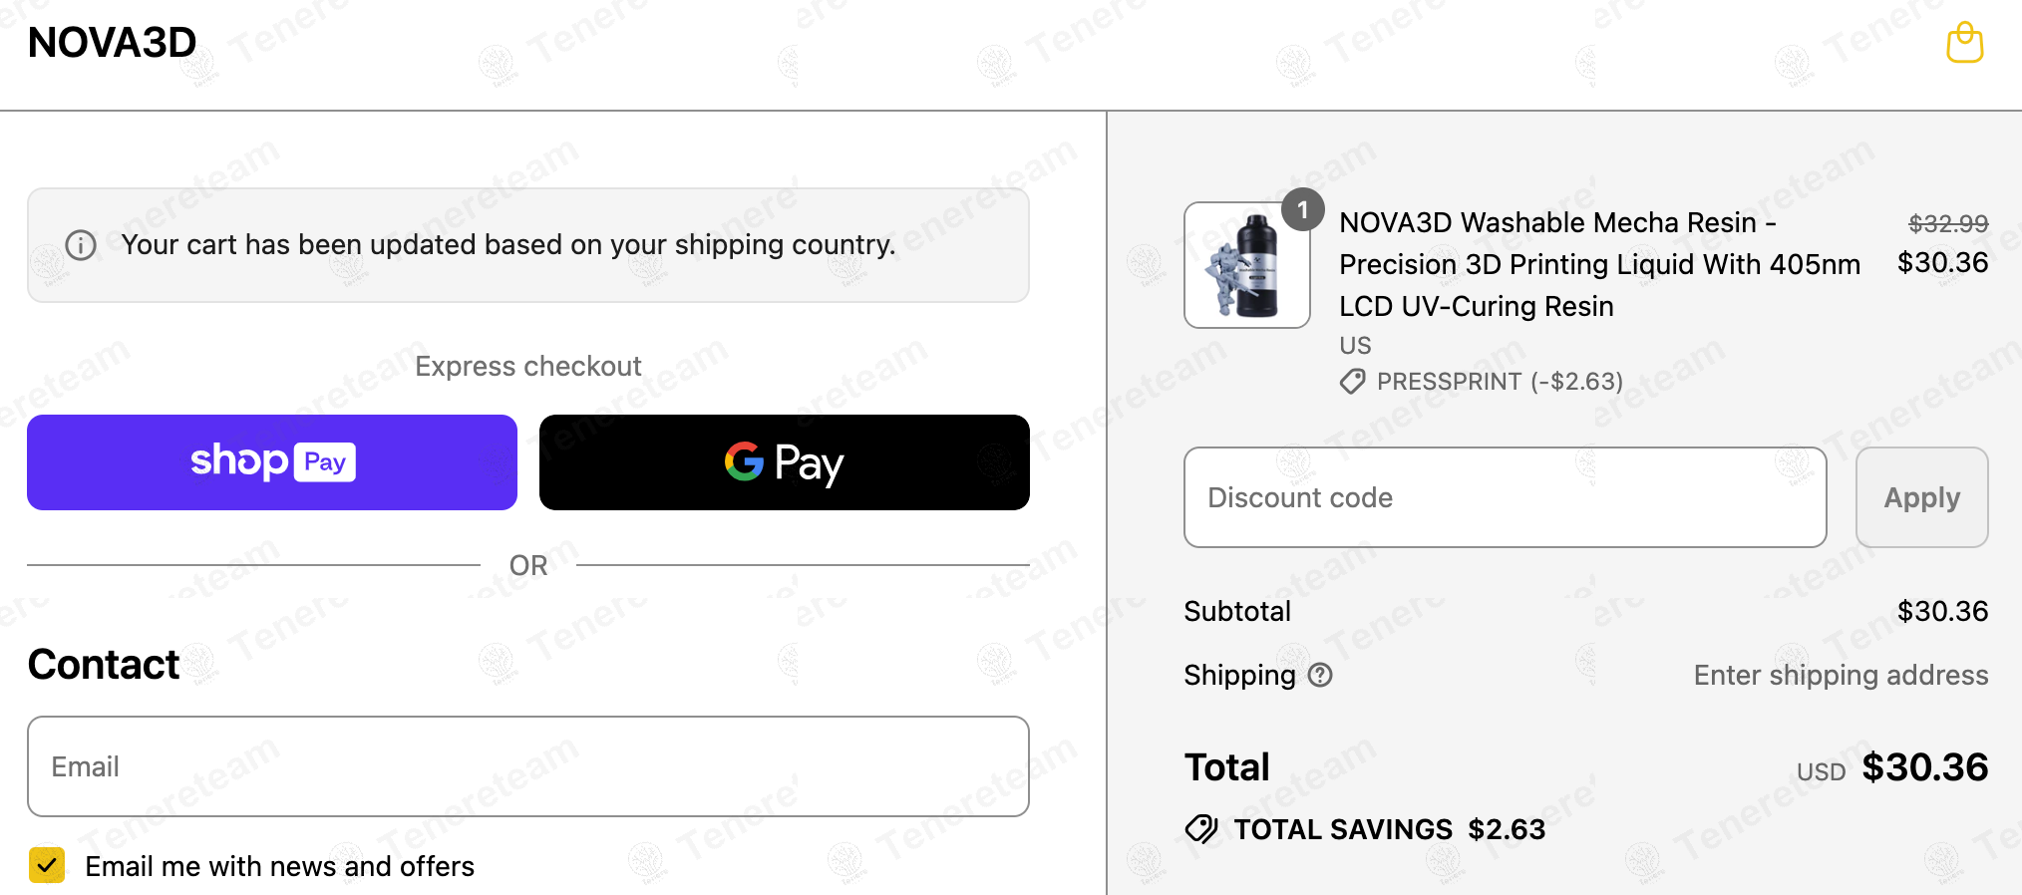This screenshot has height=895, width=2022.
Task: Click the Shipping help question mark icon
Action: coord(1320,675)
